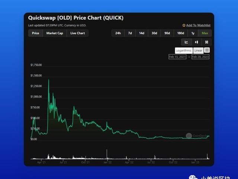
Task: Click the star icon beside Add To Watchlist
Action: click(x=184, y=25)
